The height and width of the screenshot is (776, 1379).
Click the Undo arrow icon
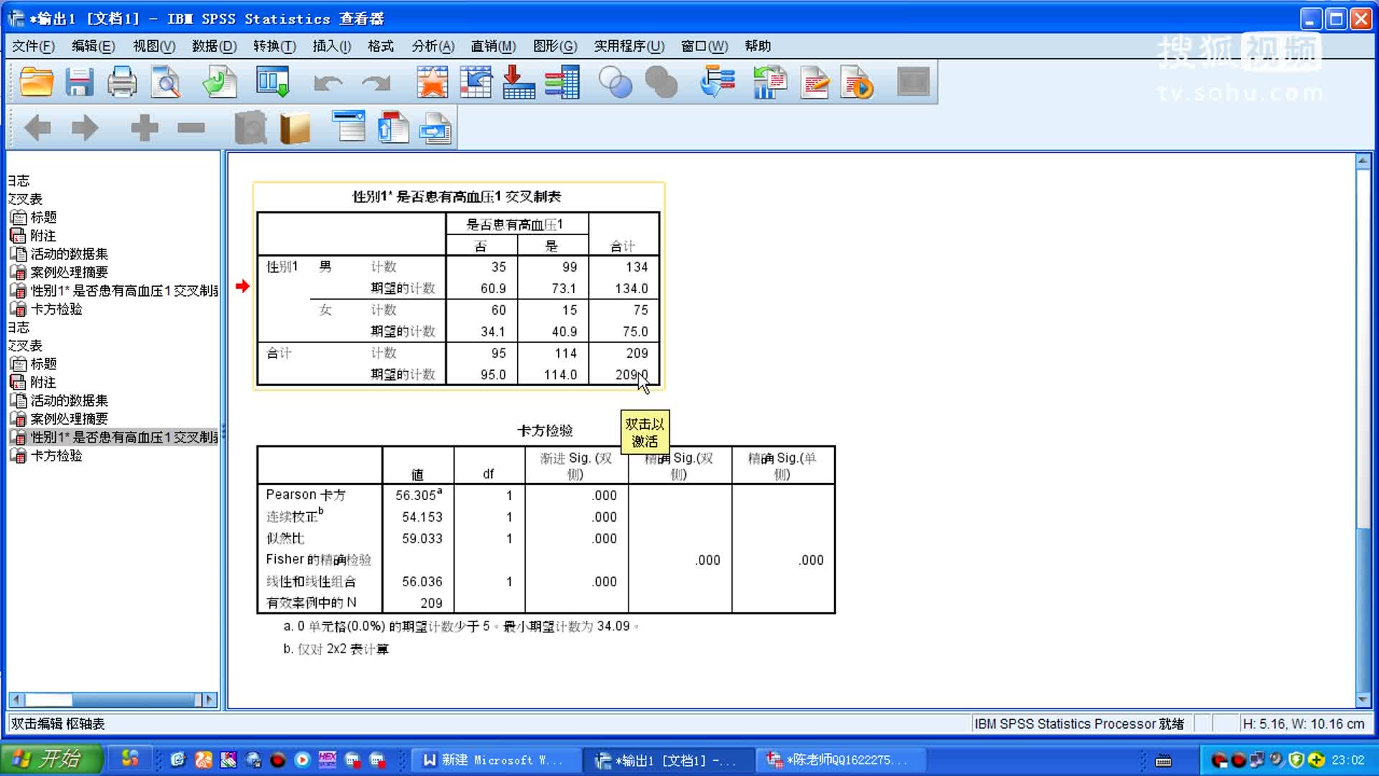[x=328, y=83]
